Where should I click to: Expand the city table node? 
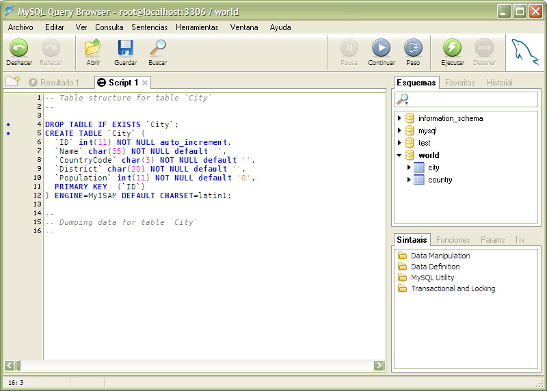(x=409, y=167)
